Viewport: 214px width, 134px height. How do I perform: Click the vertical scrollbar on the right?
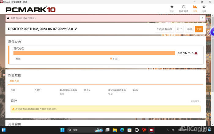[212, 55]
